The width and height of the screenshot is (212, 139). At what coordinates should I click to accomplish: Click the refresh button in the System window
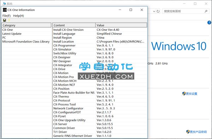tap(158, 11)
